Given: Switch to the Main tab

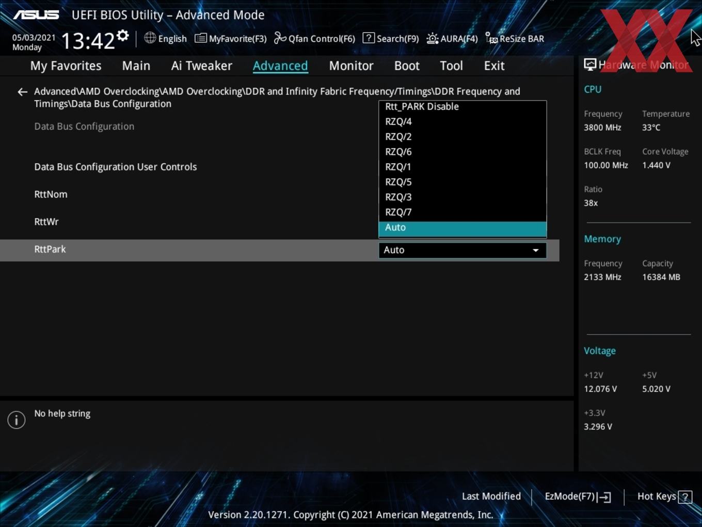Looking at the screenshot, I should tap(136, 66).
